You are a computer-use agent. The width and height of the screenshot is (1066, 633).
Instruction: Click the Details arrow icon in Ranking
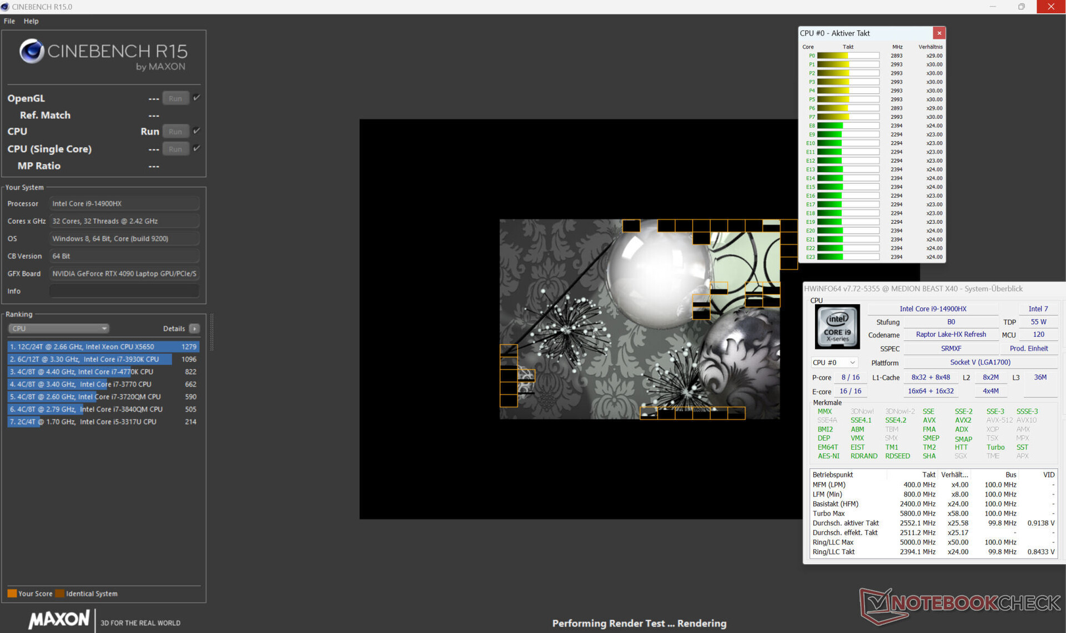coord(194,329)
